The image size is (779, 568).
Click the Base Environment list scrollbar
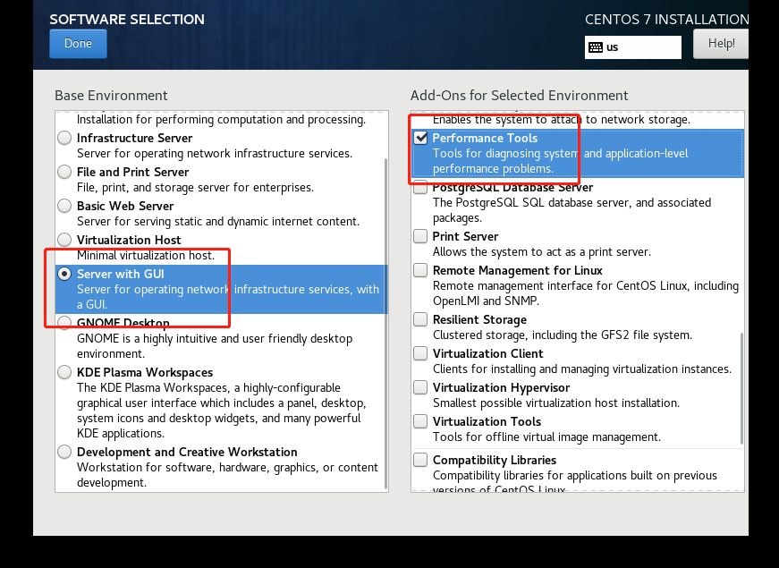[x=386, y=323]
